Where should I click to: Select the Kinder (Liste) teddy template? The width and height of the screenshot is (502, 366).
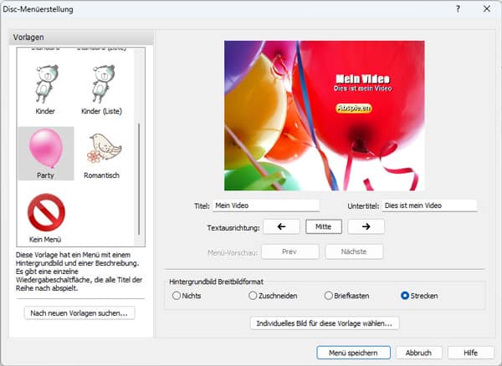pos(101,89)
